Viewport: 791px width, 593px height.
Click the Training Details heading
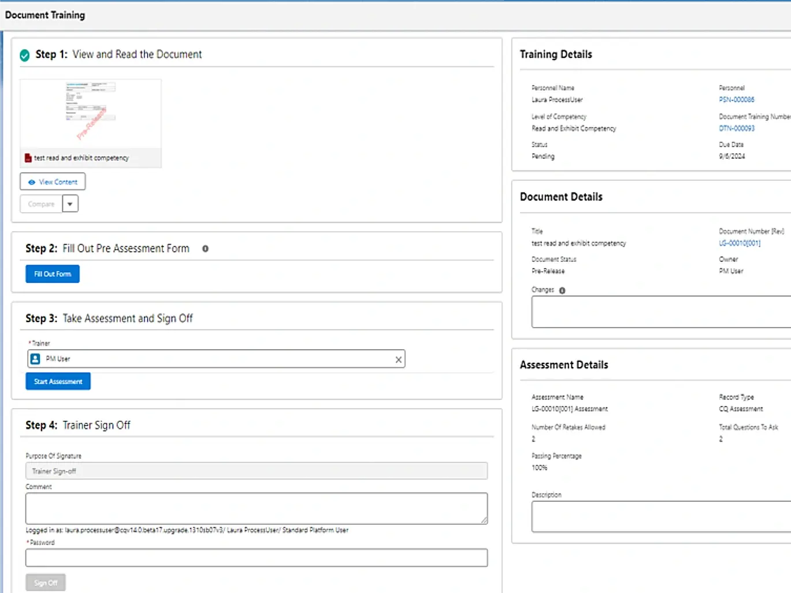coord(556,54)
